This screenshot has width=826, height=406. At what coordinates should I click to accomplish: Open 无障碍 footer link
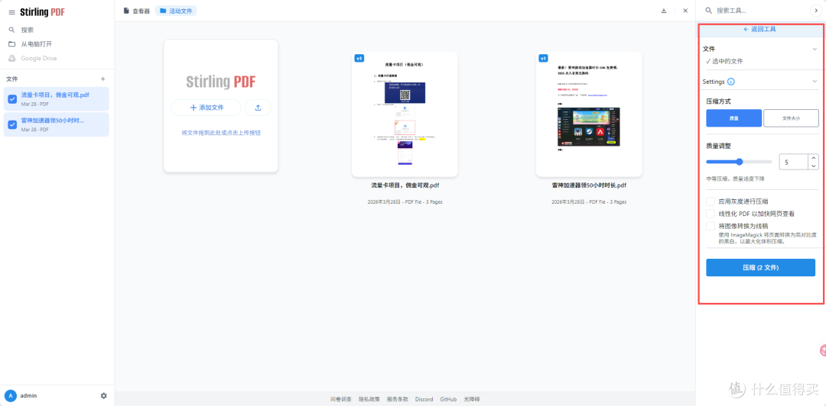[471, 399]
